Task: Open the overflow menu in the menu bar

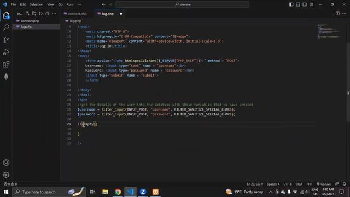Action: (x=79, y=4)
